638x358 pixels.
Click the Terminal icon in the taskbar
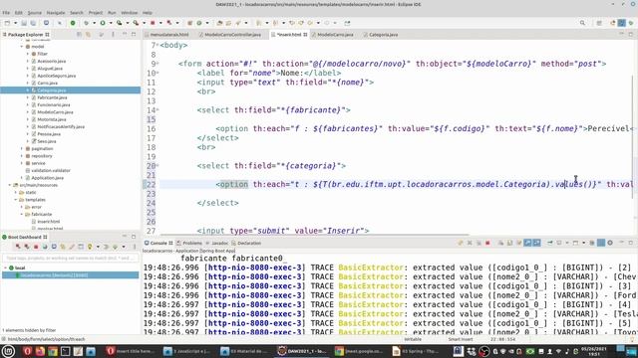pyautogui.click(x=65, y=351)
